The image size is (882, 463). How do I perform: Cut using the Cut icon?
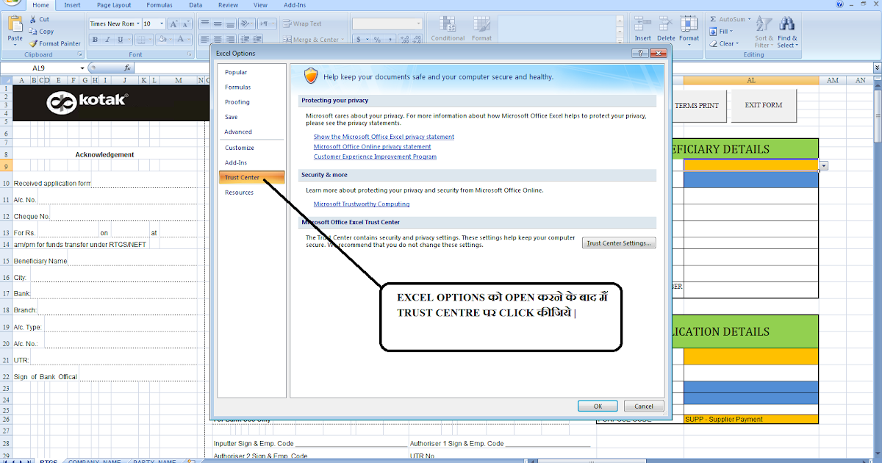tap(32, 19)
